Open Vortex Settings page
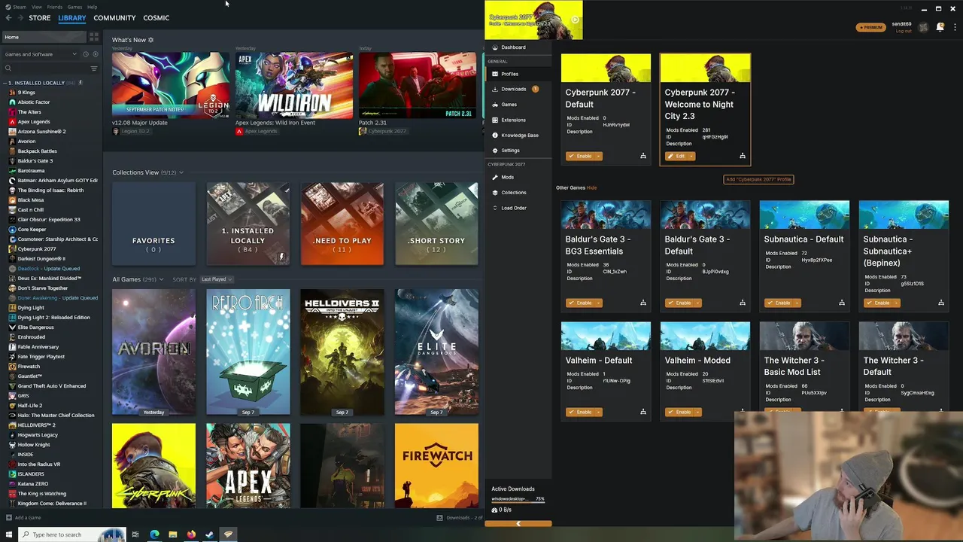The image size is (963, 542). click(518, 151)
